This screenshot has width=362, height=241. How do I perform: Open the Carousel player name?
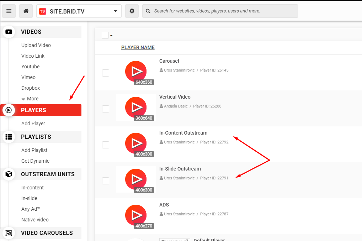pos(169,61)
